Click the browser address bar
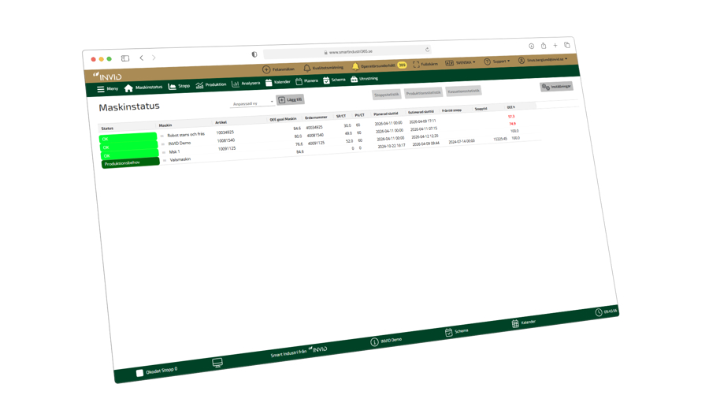Screen dimensions: 709x399 351,51
